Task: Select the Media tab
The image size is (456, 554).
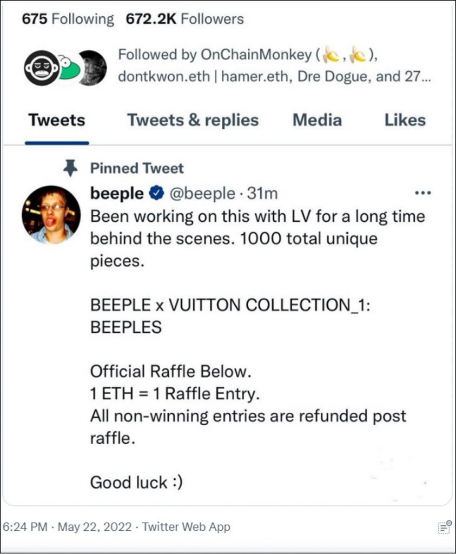Action: 317,120
